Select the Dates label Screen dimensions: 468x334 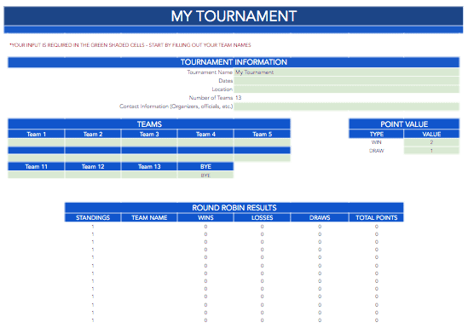click(225, 80)
